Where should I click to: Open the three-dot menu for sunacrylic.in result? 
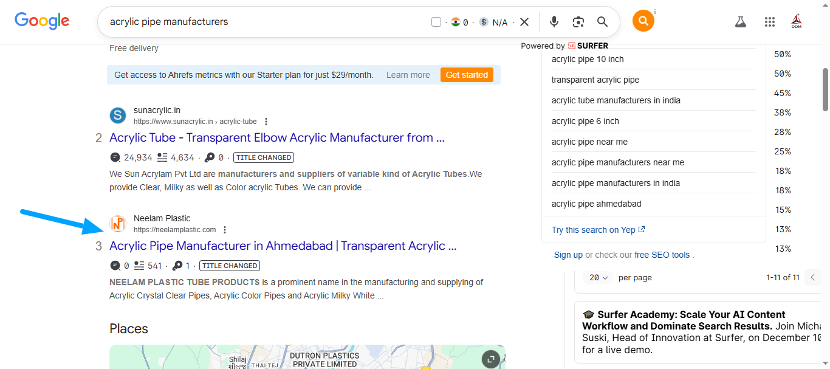pos(266,122)
